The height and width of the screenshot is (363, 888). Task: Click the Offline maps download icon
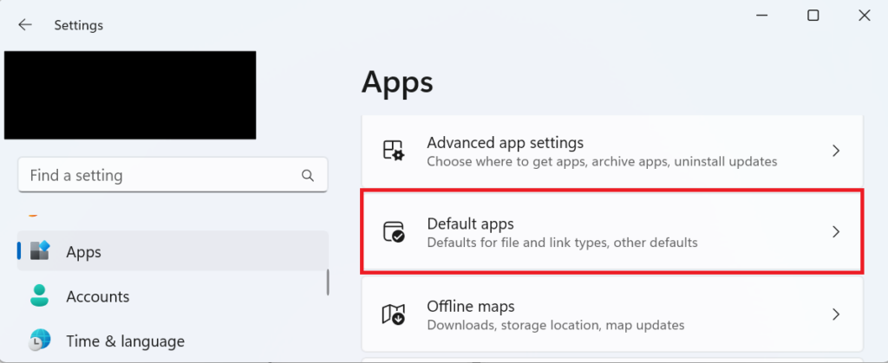394,314
